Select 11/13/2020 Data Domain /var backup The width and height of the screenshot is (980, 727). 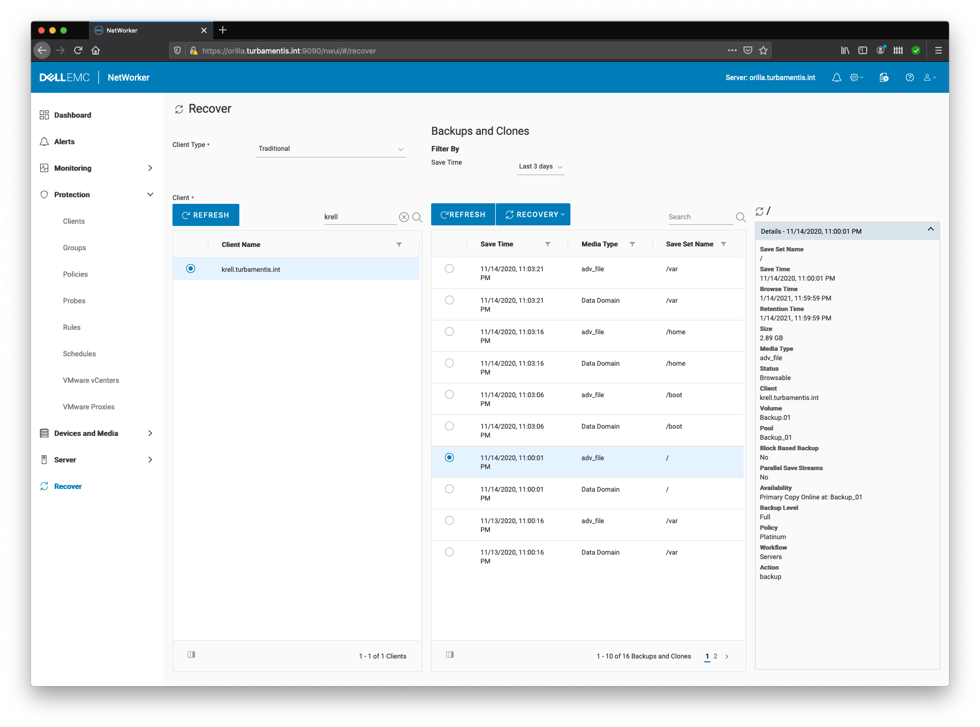tap(449, 552)
